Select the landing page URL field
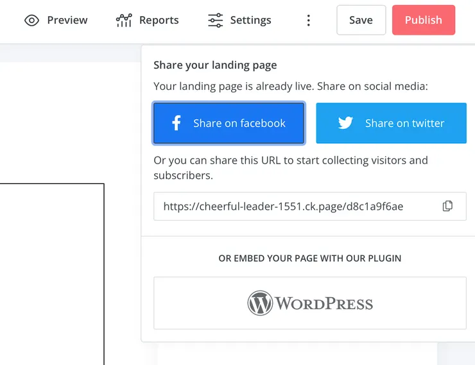Screen dimensions: 475x365 [310, 206]
